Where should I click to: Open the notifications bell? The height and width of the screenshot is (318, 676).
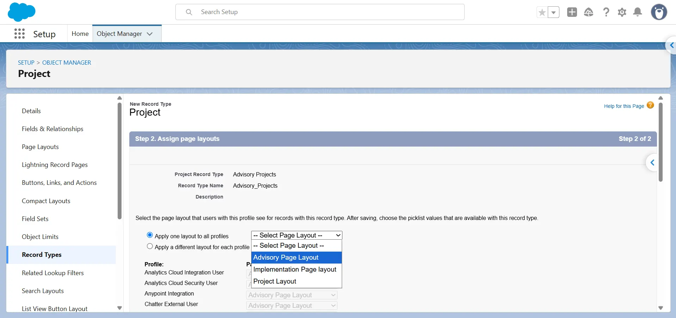tap(638, 12)
